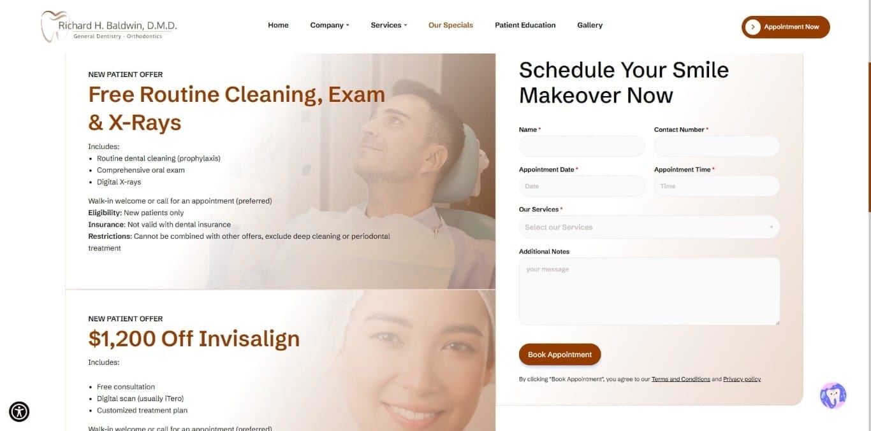Open the Privacy policy link

[x=742, y=379]
